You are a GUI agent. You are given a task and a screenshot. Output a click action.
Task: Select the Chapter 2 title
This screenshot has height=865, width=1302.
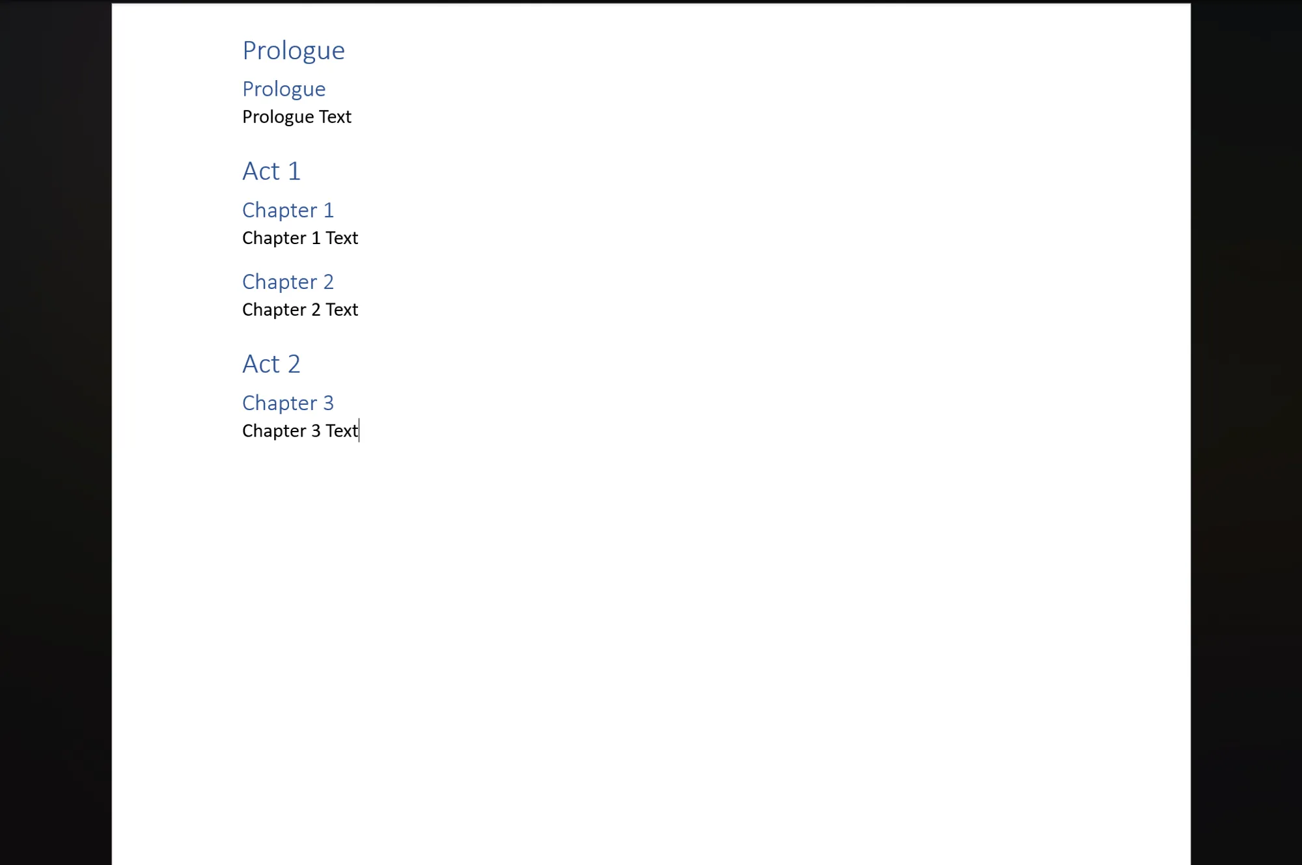click(288, 281)
